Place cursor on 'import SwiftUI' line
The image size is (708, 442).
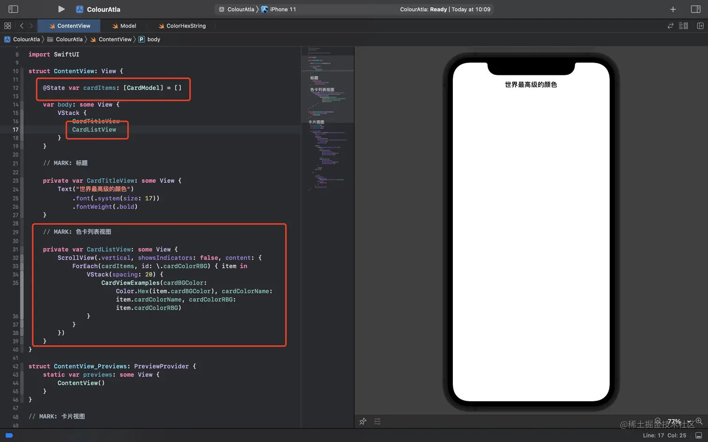[54, 54]
